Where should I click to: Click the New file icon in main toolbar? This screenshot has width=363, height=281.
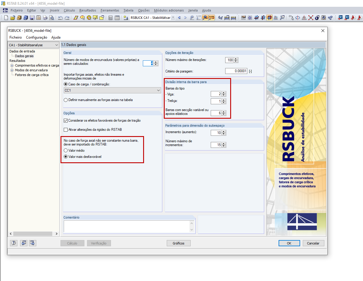click(x=6, y=18)
